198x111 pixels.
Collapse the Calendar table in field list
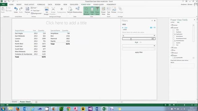(171, 28)
